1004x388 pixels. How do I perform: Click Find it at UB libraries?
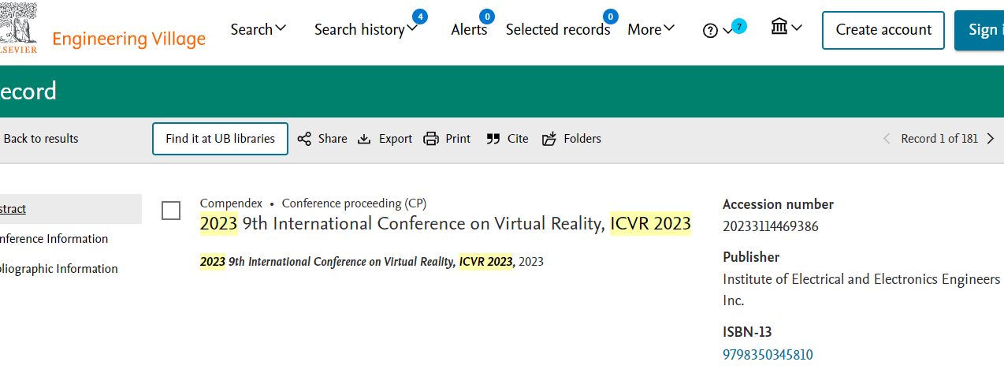(x=220, y=139)
